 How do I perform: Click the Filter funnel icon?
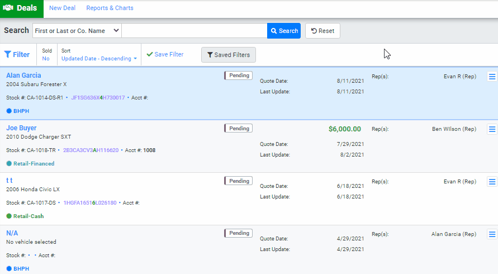[x=8, y=55]
